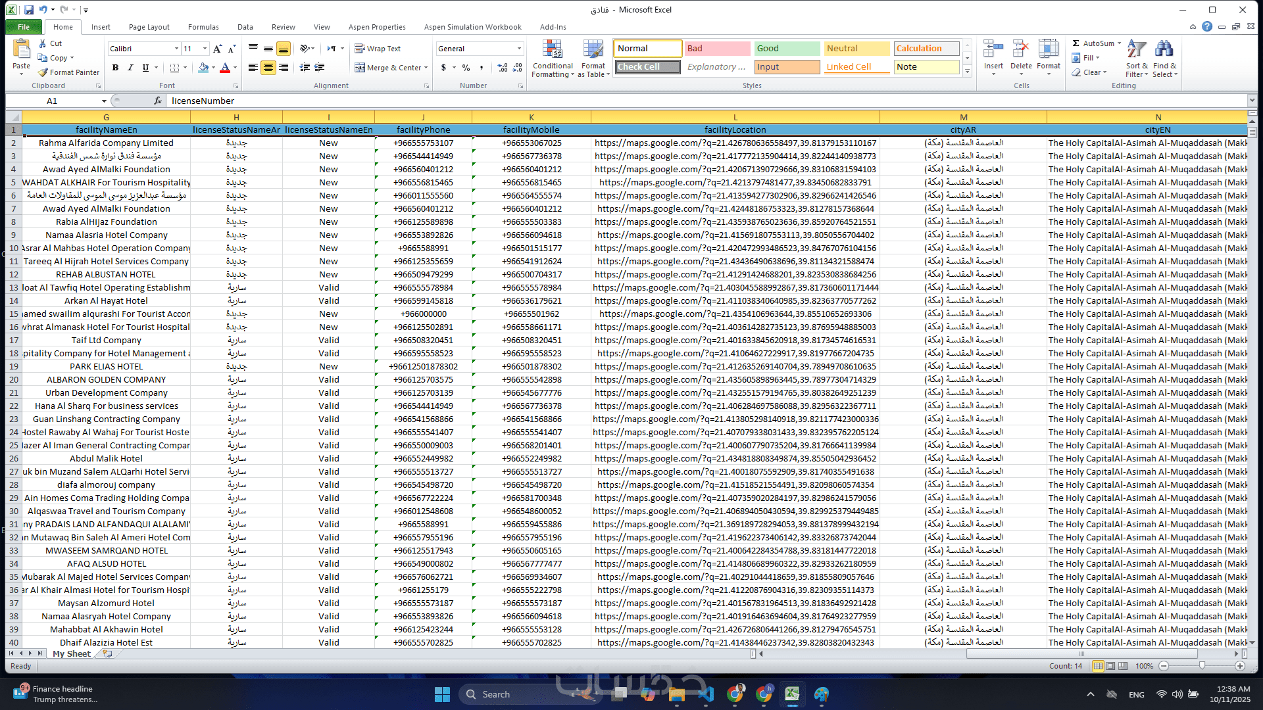The height and width of the screenshot is (710, 1263).
Task: Switch to Page Break Preview view
Action: (x=1123, y=666)
